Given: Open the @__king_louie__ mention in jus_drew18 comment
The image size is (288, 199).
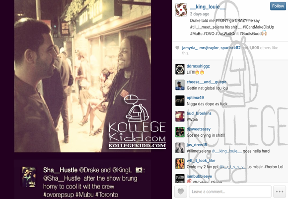Looking at the screenshot, I should [227, 151].
